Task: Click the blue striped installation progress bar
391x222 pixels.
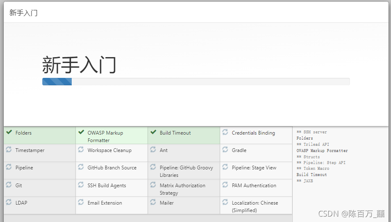Action: tap(57, 82)
